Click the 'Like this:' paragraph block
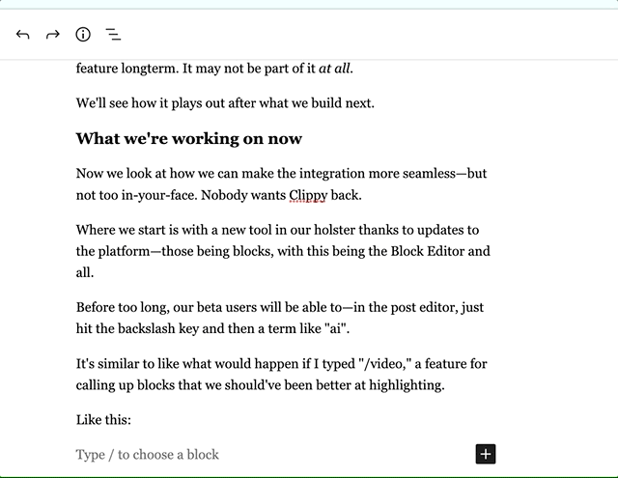 coord(103,420)
